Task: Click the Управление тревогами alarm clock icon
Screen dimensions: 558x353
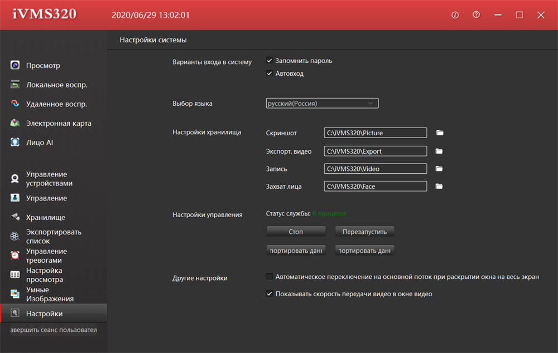Action: (x=15, y=256)
